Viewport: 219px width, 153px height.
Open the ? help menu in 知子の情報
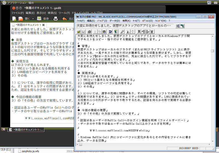(x=169, y=21)
